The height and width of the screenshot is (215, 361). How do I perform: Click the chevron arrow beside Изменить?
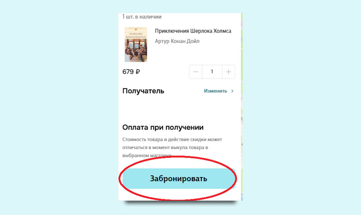(232, 91)
